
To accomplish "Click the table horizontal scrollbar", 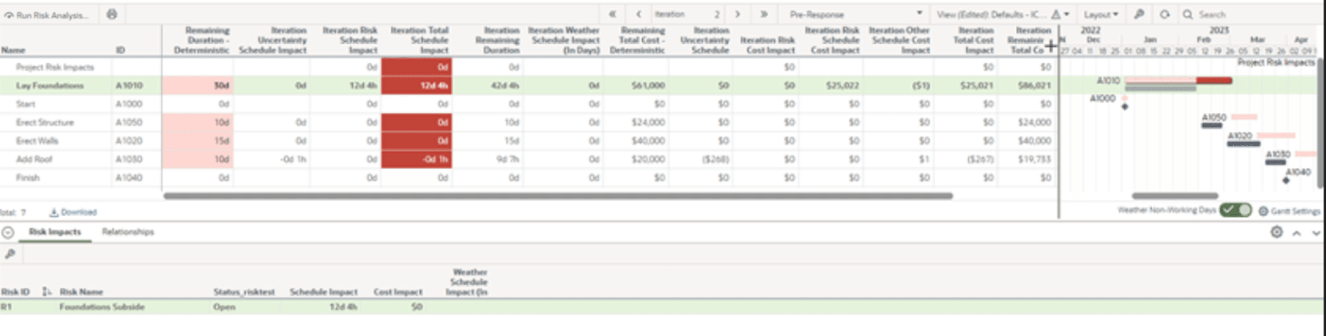I will [x=558, y=196].
